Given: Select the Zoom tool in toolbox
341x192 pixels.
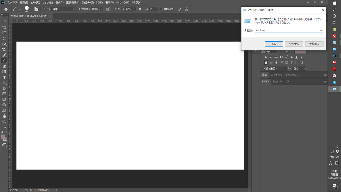Looking at the screenshot, I should (x=4, y=122).
